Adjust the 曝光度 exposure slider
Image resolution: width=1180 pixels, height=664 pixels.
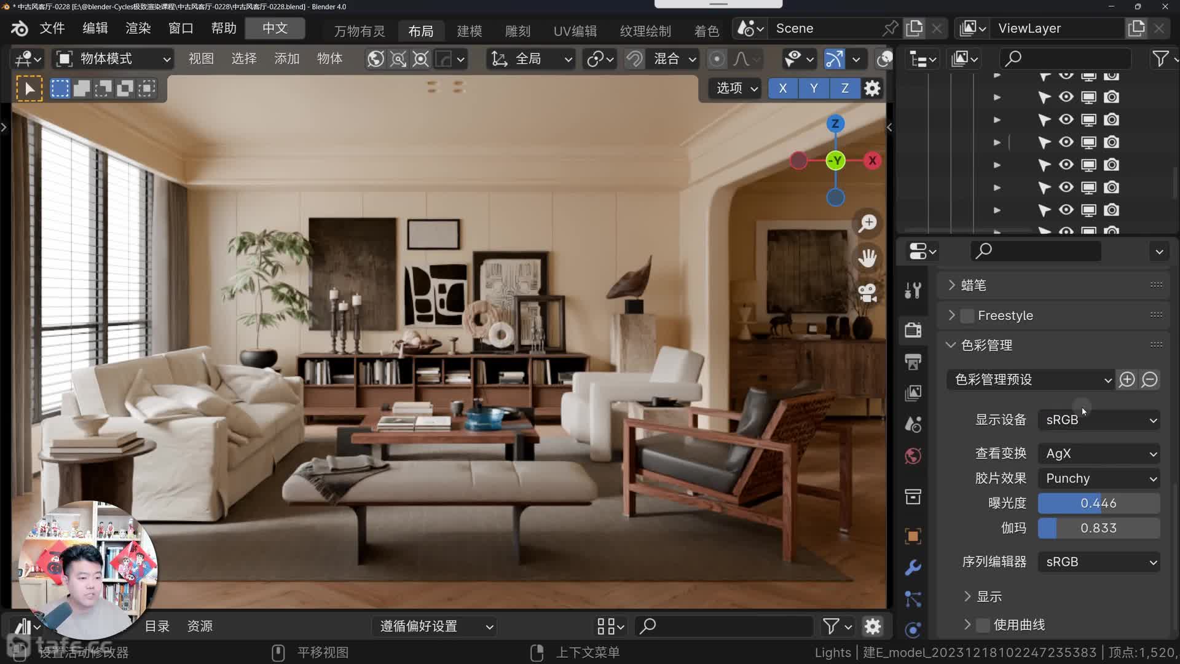coord(1099,503)
